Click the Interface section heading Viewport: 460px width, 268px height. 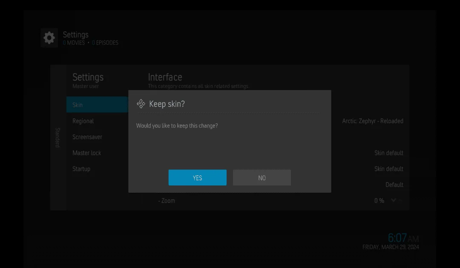click(x=165, y=77)
